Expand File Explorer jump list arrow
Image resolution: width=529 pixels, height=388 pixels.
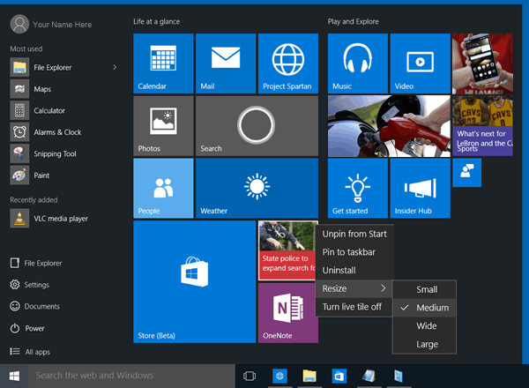115,68
